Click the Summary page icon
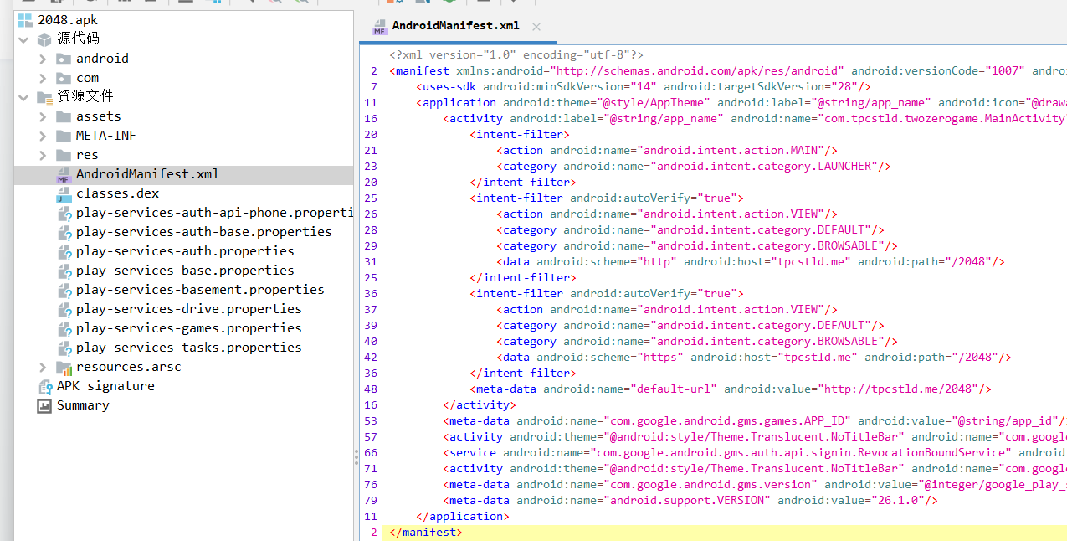1067x541 pixels. [x=44, y=405]
